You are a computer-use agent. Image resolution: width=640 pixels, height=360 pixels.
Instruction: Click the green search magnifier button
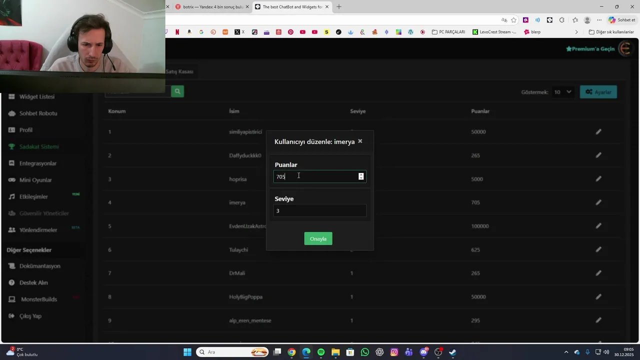click(177, 91)
